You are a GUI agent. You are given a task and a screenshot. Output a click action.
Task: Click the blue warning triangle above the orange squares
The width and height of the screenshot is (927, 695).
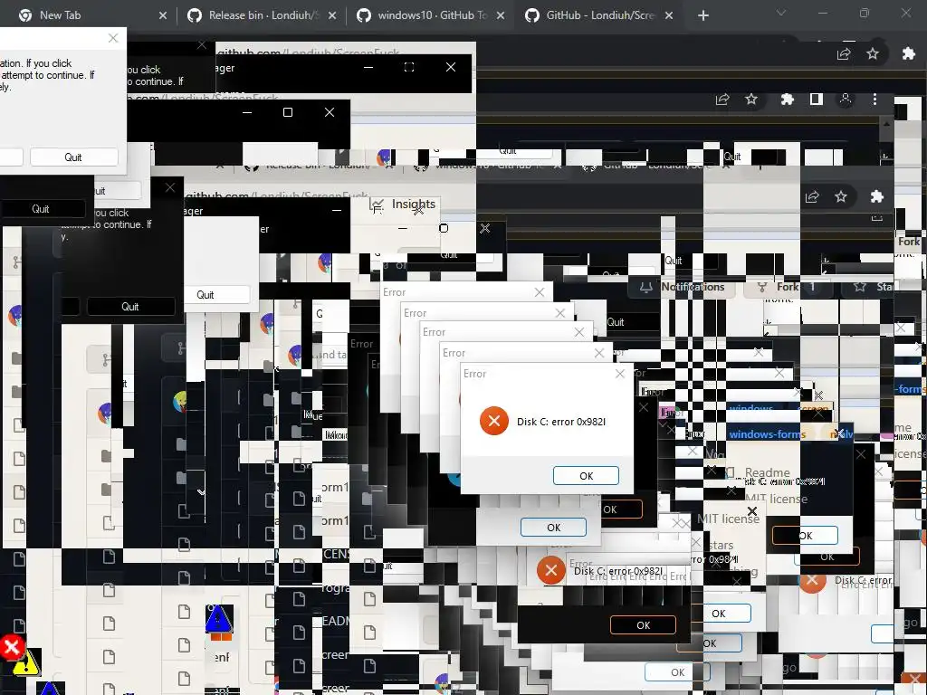click(219, 619)
